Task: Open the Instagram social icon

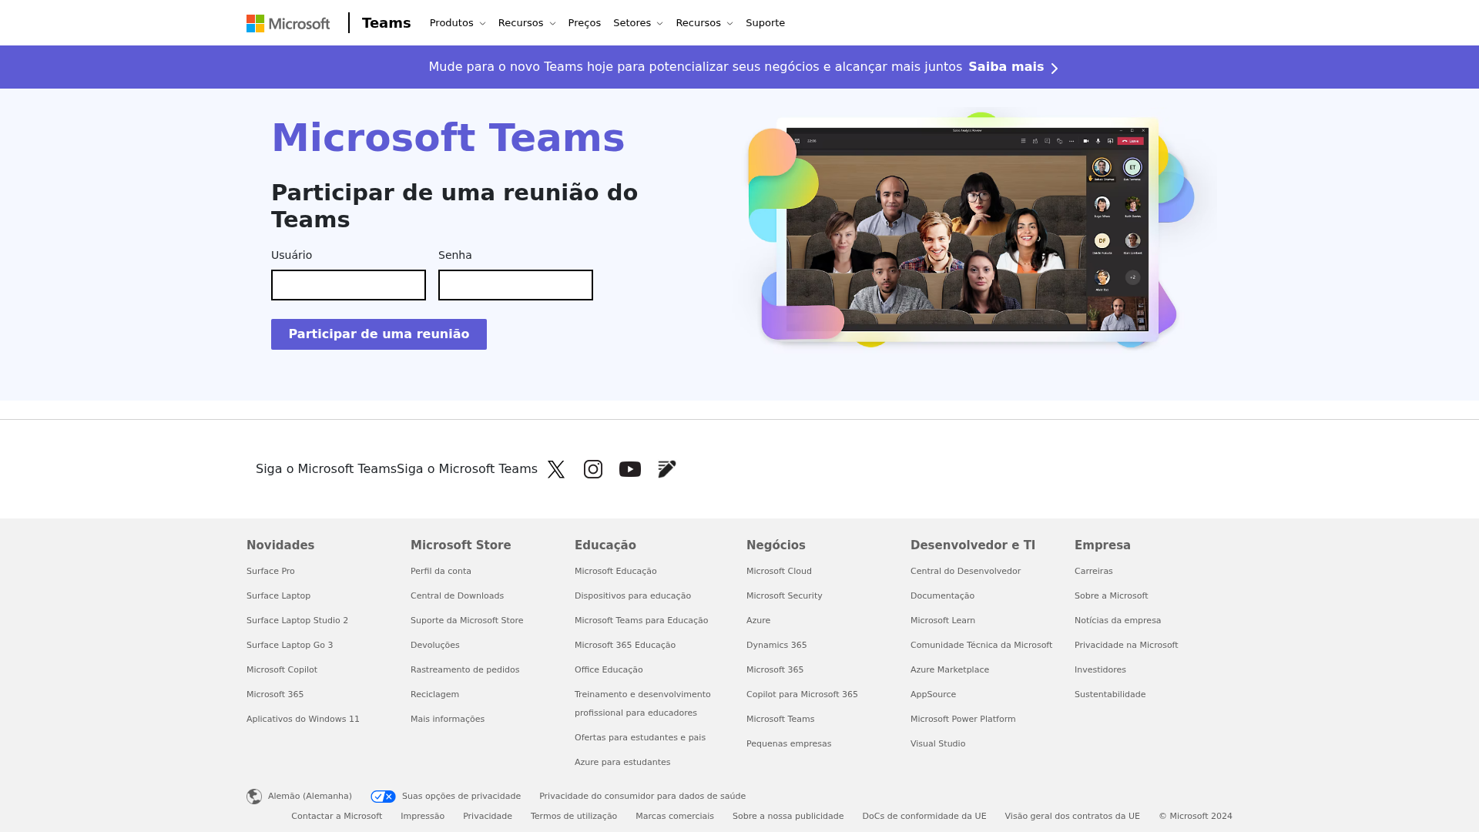Action: pos(593,469)
